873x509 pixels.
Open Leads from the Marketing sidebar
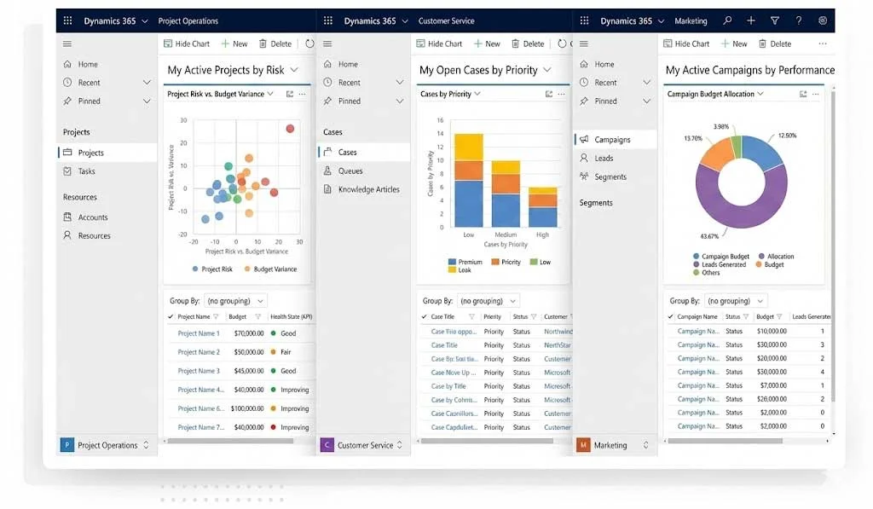coord(603,158)
